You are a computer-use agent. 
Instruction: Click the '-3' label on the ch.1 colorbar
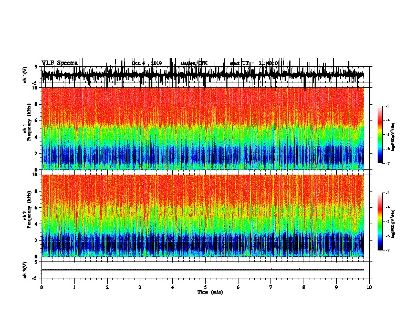388,106
